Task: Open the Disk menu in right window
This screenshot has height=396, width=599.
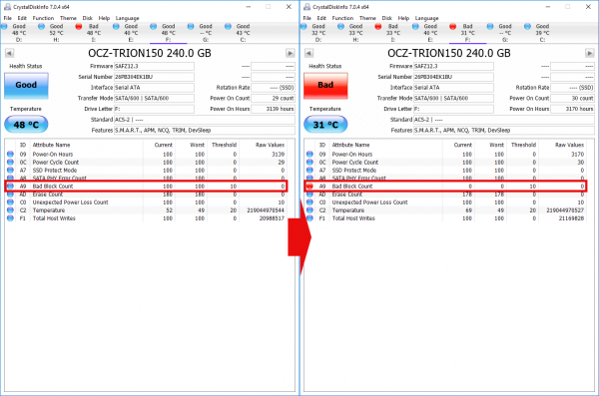Action: pyautogui.click(x=387, y=18)
